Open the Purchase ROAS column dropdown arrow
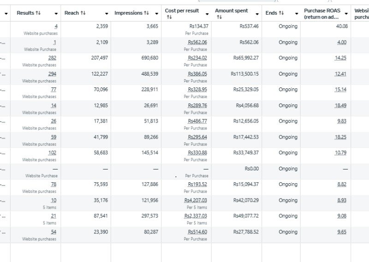369x262 pixels. click(x=346, y=14)
